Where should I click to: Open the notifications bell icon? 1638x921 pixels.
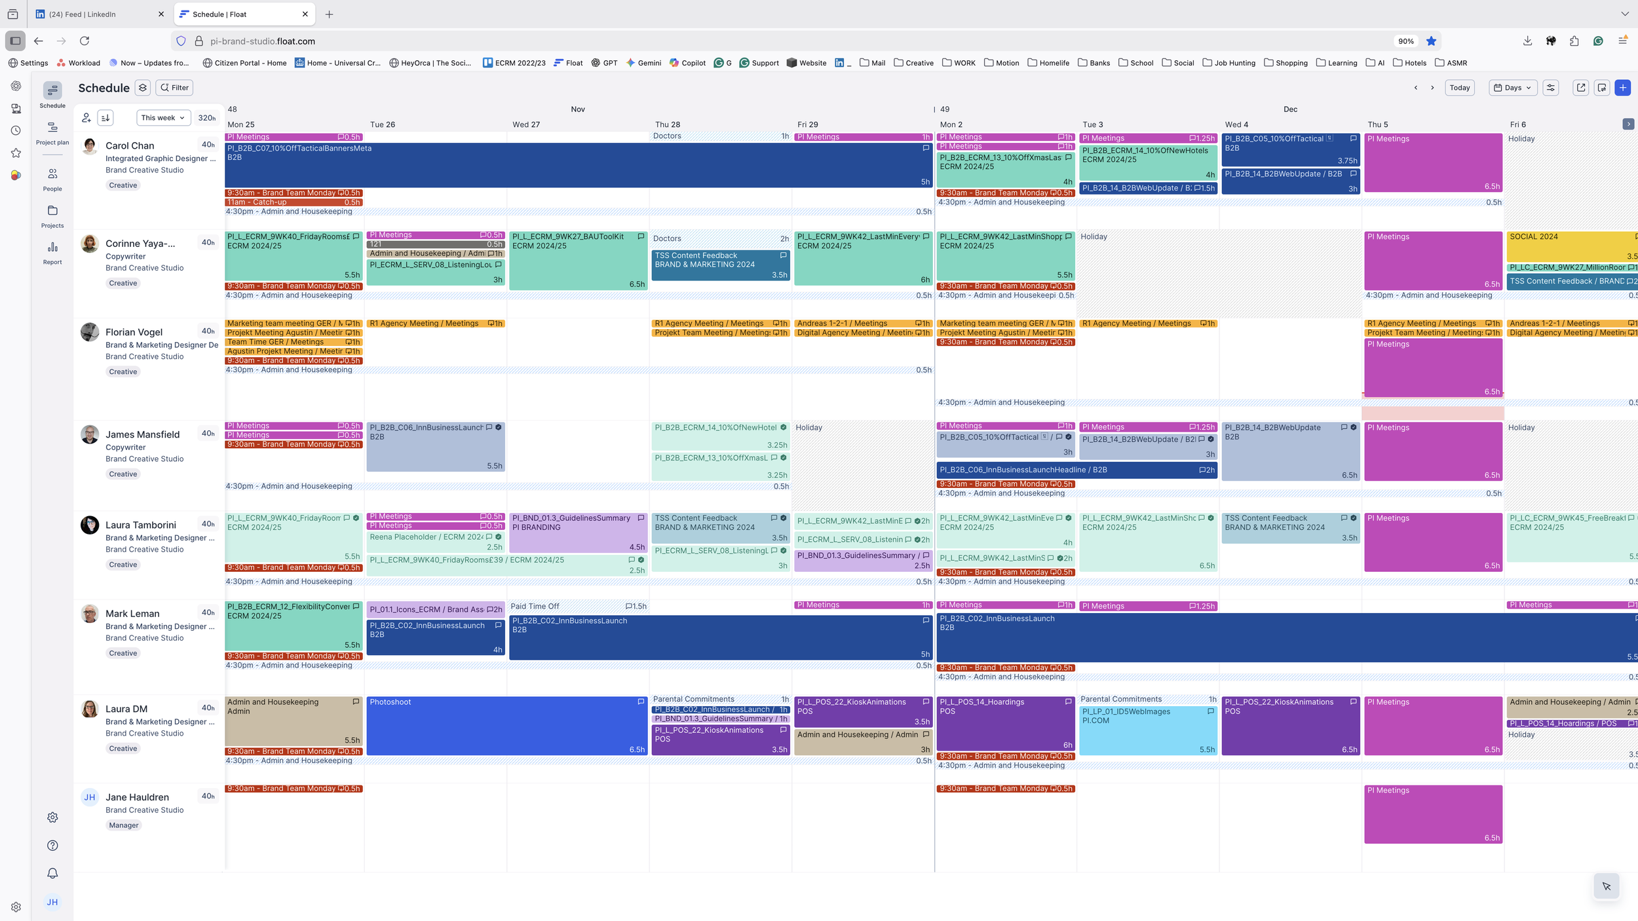(52, 873)
